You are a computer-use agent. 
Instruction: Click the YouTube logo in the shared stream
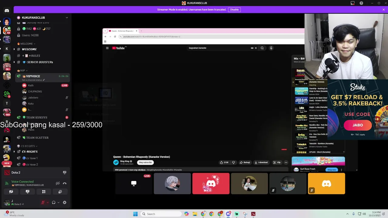[x=119, y=48]
